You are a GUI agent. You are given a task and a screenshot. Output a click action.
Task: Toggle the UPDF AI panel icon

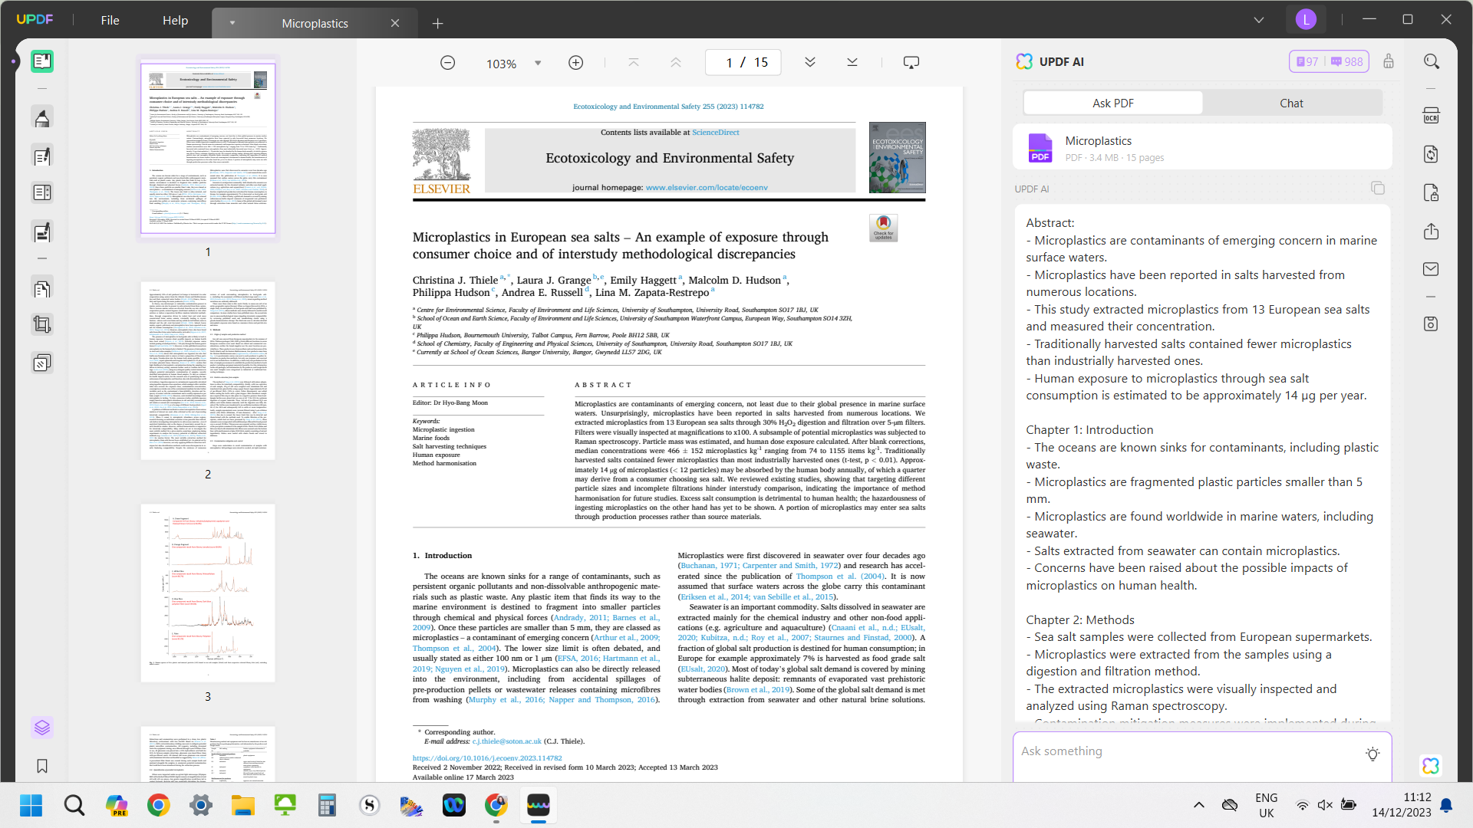1430,765
